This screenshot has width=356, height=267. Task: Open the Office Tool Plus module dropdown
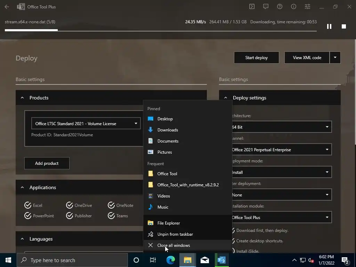282,217
